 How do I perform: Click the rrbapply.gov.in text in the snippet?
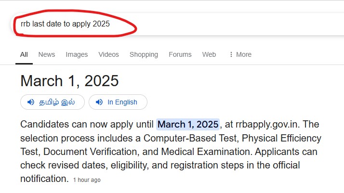(266, 125)
